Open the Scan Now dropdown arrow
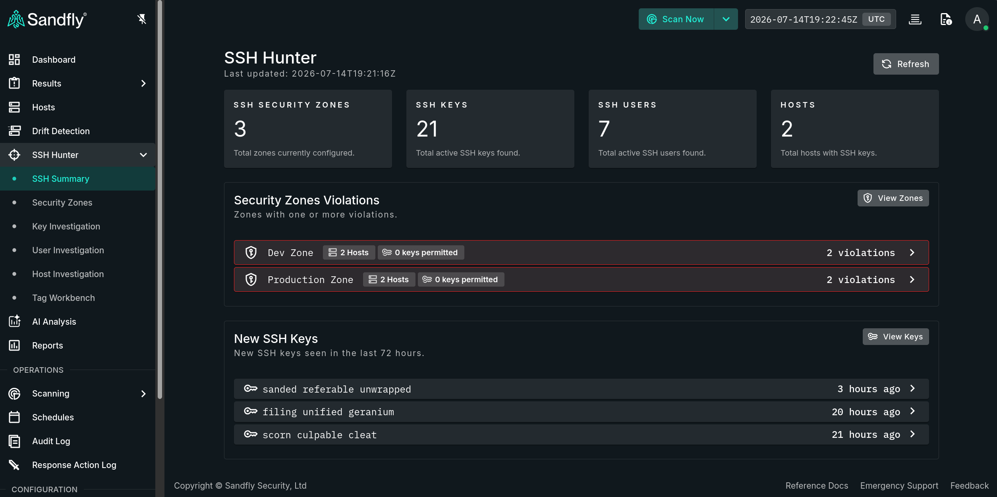The height and width of the screenshot is (497, 997). tap(726, 19)
